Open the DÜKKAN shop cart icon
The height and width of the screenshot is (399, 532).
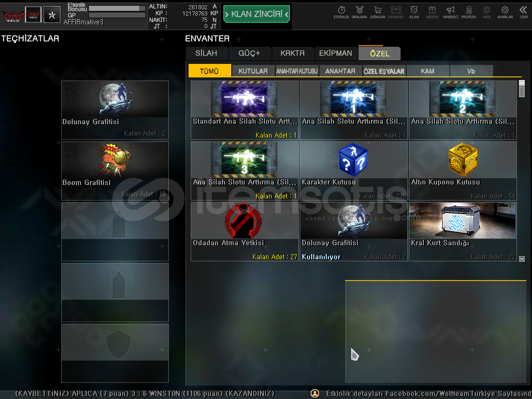tap(378, 12)
